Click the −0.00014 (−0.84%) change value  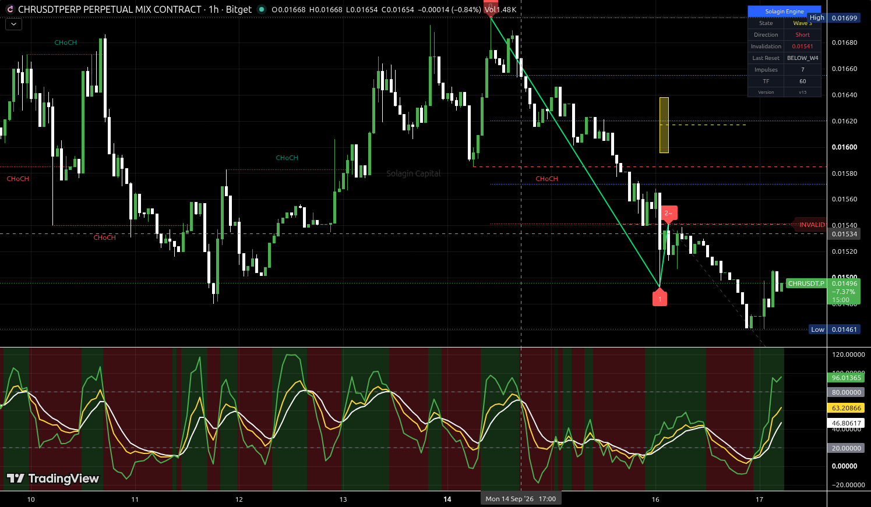click(449, 9)
